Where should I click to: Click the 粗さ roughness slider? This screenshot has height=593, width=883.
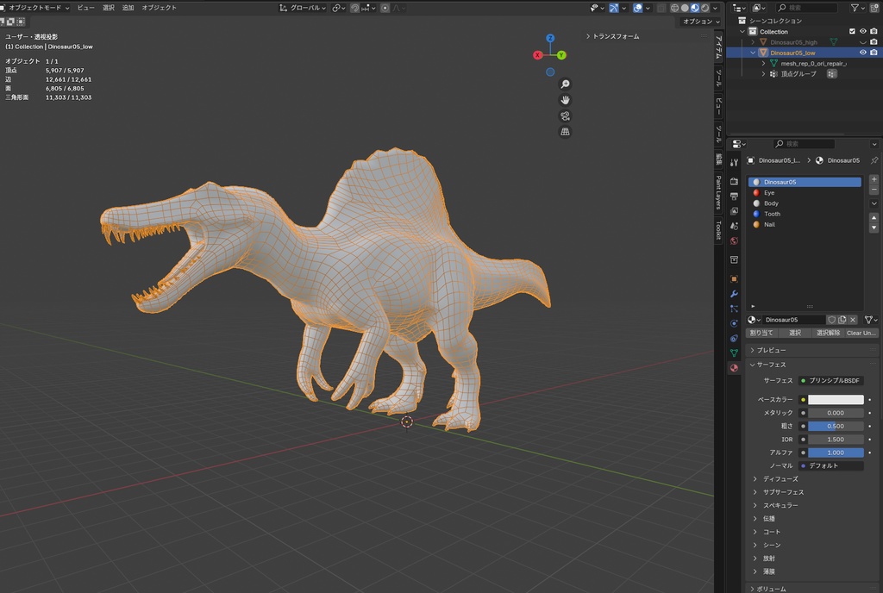click(836, 426)
